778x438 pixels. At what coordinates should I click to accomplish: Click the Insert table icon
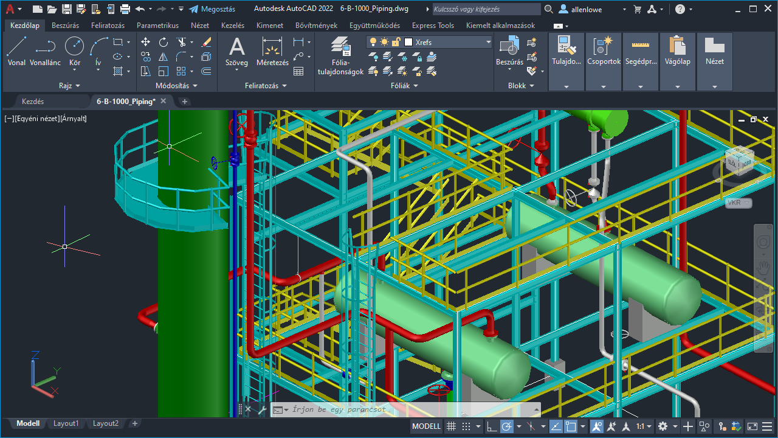(298, 71)
